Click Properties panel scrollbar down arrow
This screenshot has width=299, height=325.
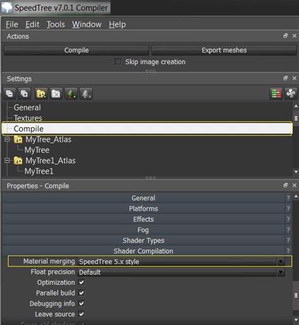[296, 320]
